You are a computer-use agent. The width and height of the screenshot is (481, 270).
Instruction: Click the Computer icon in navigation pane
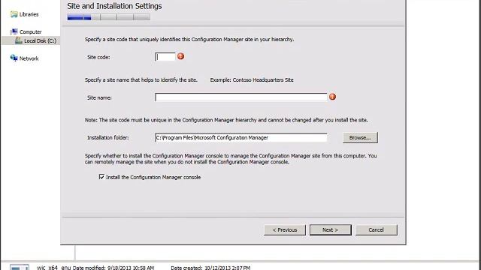click(x=14, y=31)
